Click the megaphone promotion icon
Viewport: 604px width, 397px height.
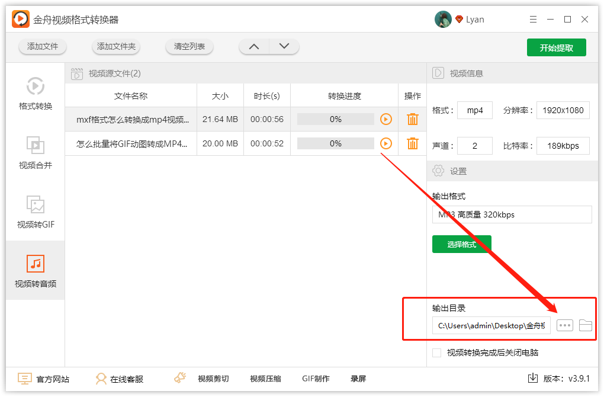coord(180,377)
